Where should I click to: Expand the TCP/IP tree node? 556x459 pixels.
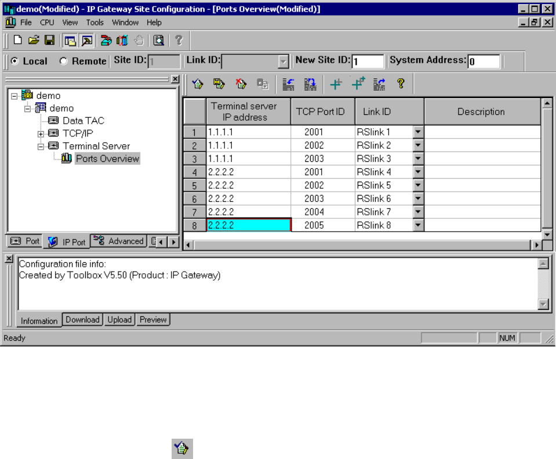click(x=41, y=134)
